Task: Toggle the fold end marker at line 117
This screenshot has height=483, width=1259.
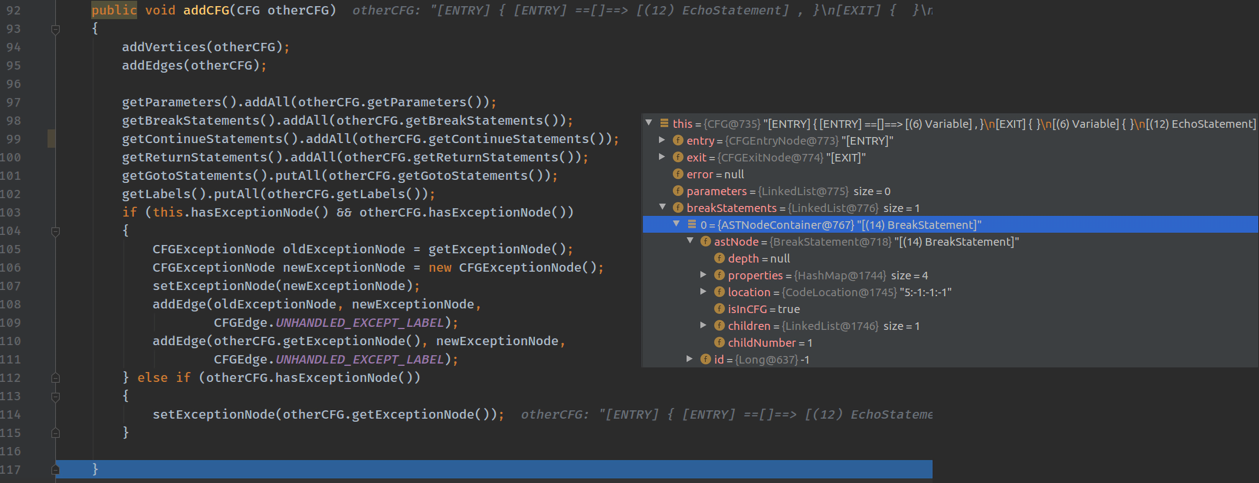Action: point(55,470)
